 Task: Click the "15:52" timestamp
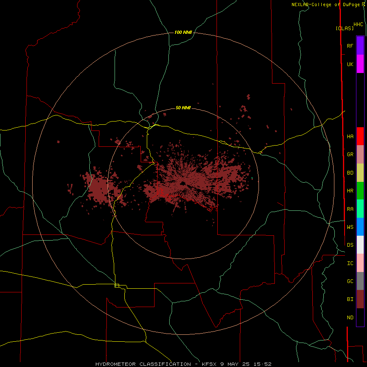click(262, 364)
